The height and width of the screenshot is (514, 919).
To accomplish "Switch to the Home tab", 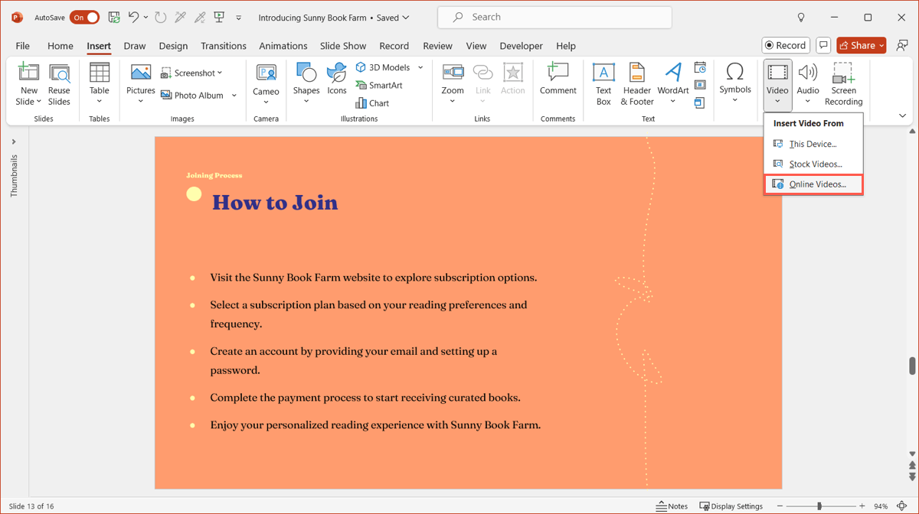I will [61, 46].
